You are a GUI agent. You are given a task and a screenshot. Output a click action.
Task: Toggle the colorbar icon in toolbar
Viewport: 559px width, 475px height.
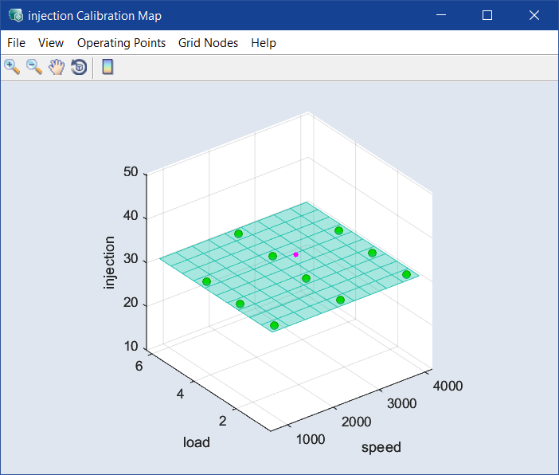pos(107,67)
